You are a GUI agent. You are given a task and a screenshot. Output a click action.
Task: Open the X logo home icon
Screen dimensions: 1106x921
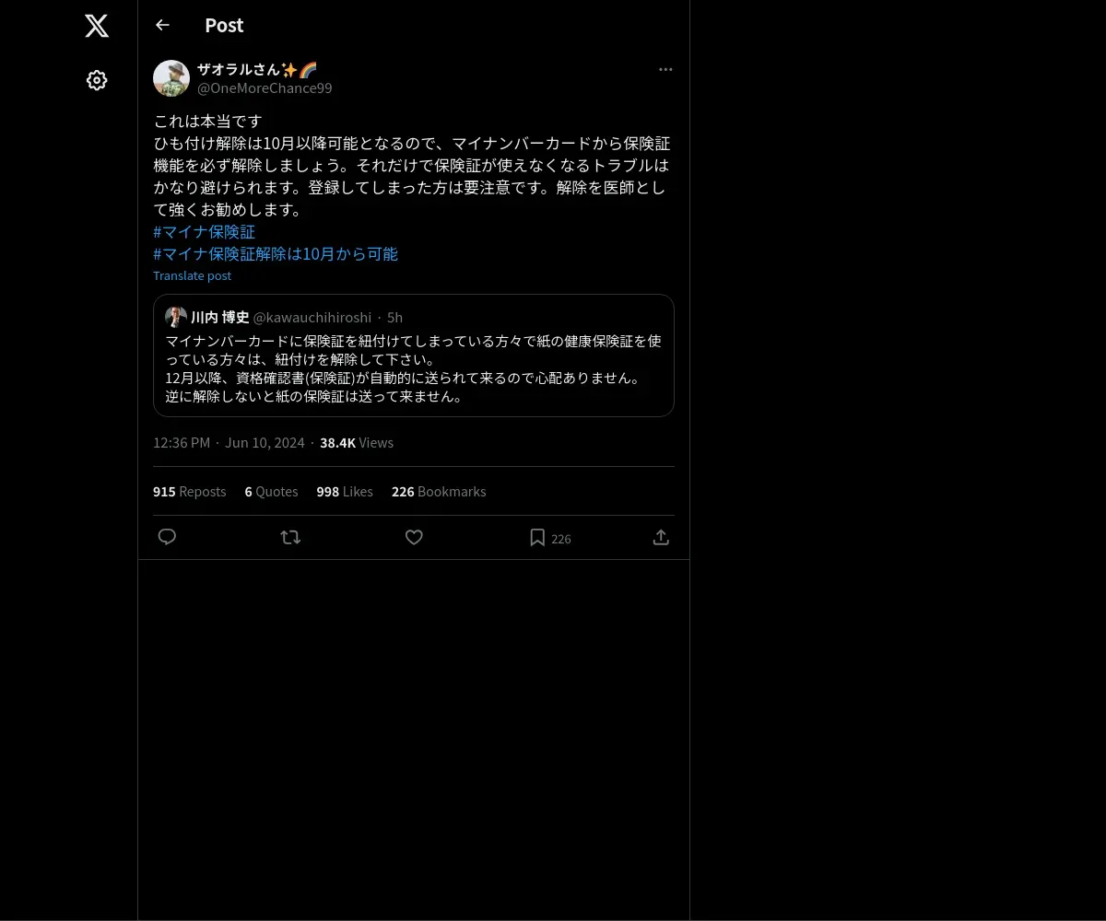coord(97,26)
